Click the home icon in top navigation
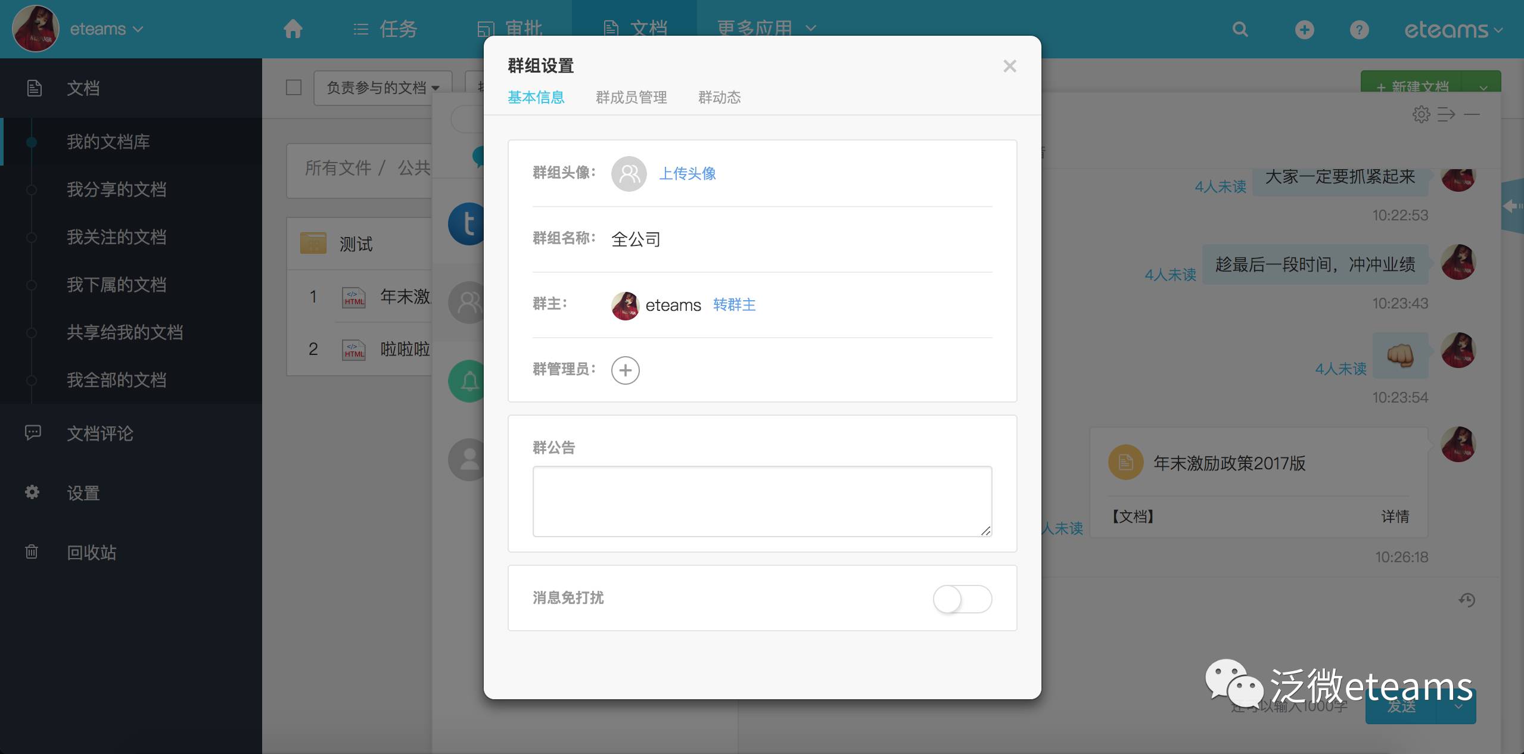Screen dimensions: 1524x754 pyautogui.click(x=293, y=29)
